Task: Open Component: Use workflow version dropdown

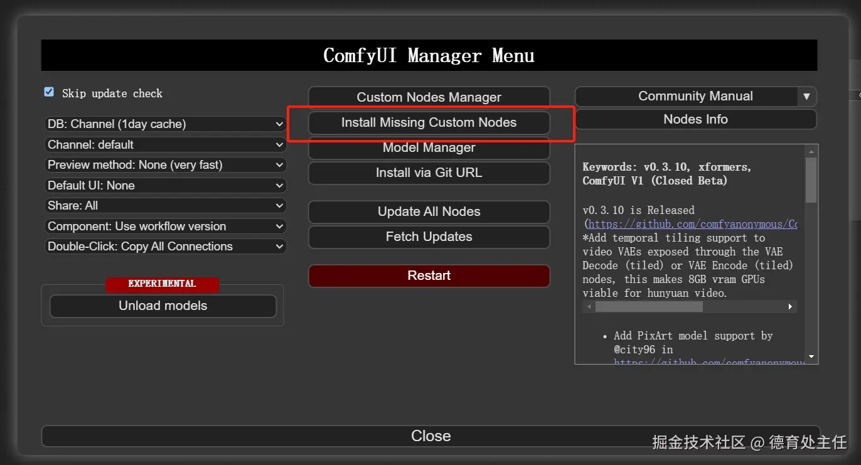Action: point(166,227)
